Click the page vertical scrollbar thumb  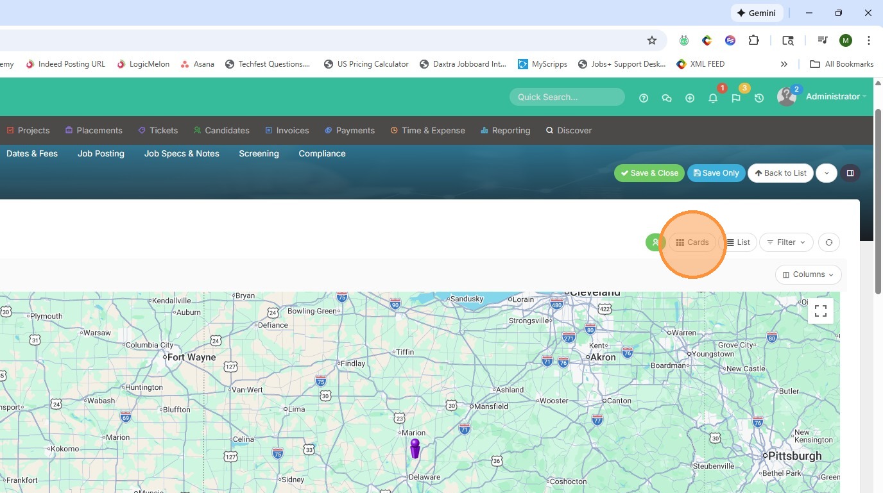click(x=878, y=202)
